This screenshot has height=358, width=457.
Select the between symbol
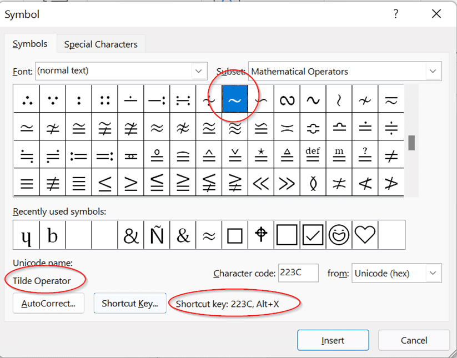[x=313, y=183]
